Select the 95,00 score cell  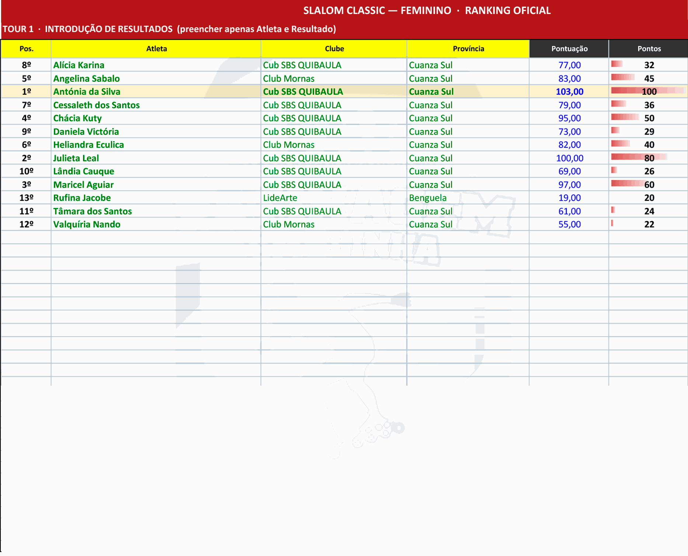[x=569, y=118]
